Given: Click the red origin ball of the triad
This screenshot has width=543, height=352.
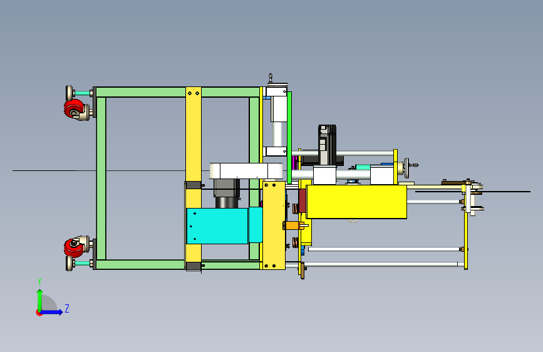Looking at the screenshot, I should [x=39, y=313].
